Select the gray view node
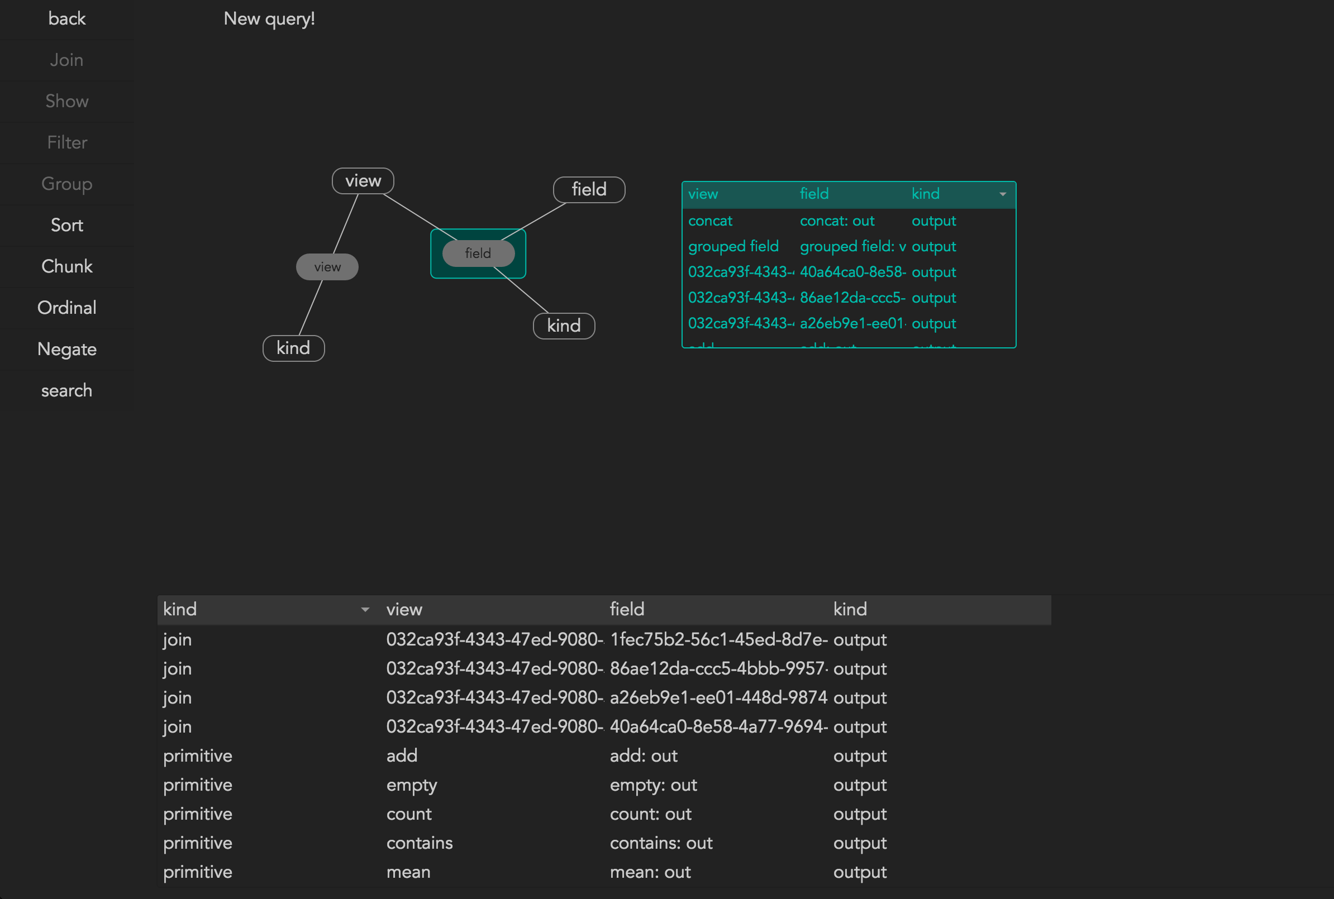 pyautogui.click(x=327, y=267)
